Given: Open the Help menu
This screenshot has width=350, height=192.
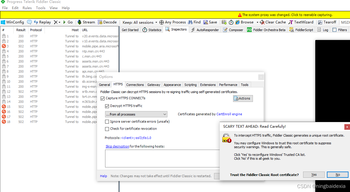Looking at the screenshot, I should (66, 8).
